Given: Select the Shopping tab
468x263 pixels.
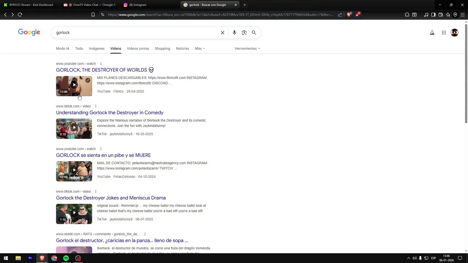Looking at the screenshot, I should (x=162, y=49).
